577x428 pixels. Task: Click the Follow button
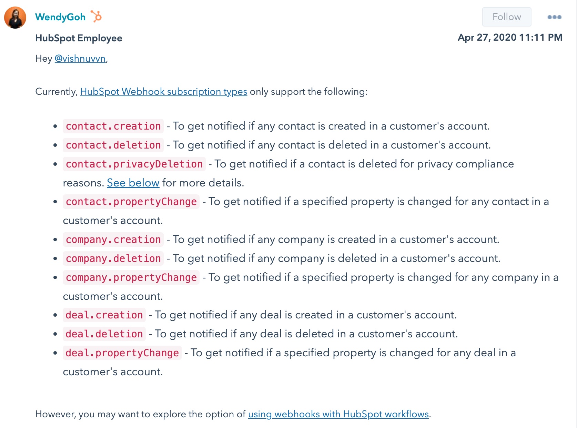tap(506, 17)
